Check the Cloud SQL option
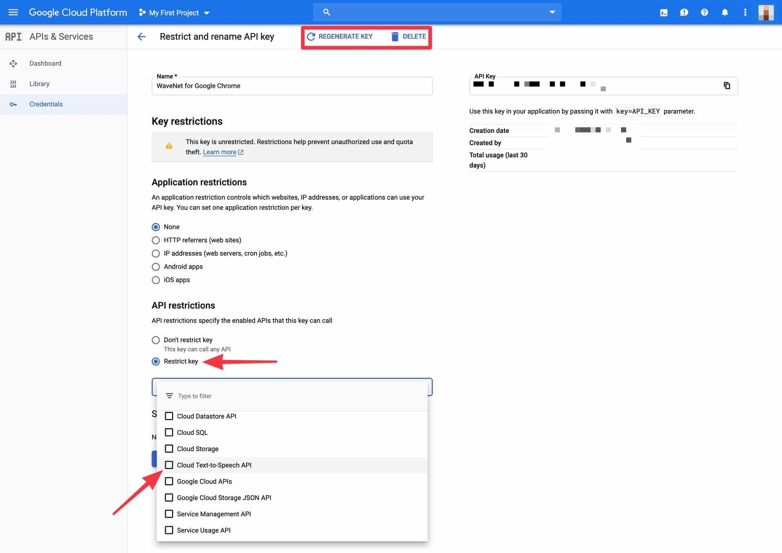This screenshot has width=782, height=553. [x=169, y=433]
